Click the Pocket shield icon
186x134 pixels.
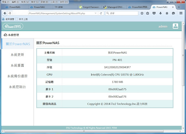pos(154,13)
